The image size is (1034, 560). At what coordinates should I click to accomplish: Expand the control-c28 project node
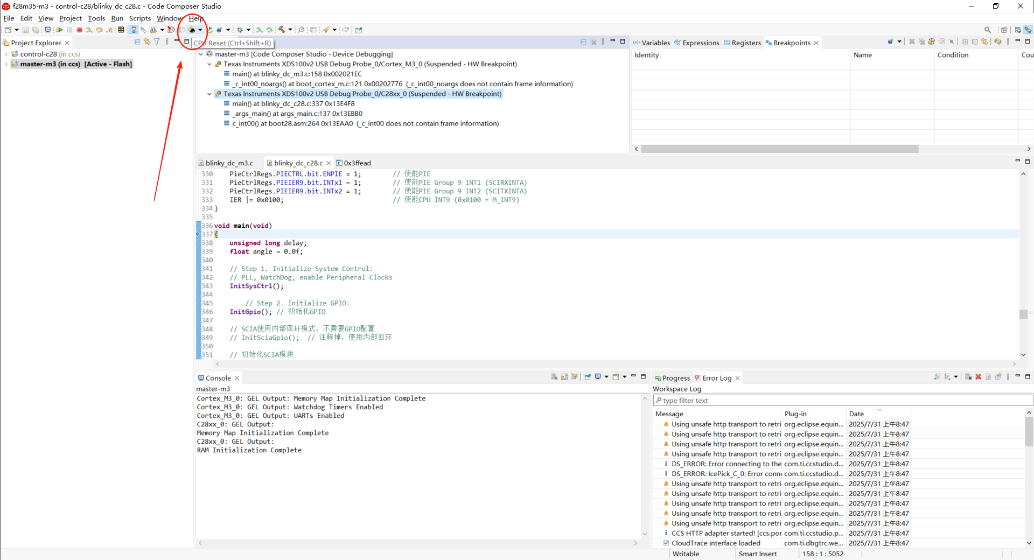click(6, 54)
